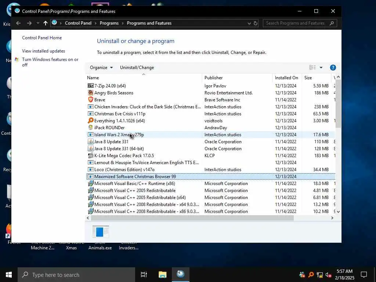The width and height of the screenshot is (376, 282).
Task: Click the Angry Birds Seasons icon
Action: point(90,93)
